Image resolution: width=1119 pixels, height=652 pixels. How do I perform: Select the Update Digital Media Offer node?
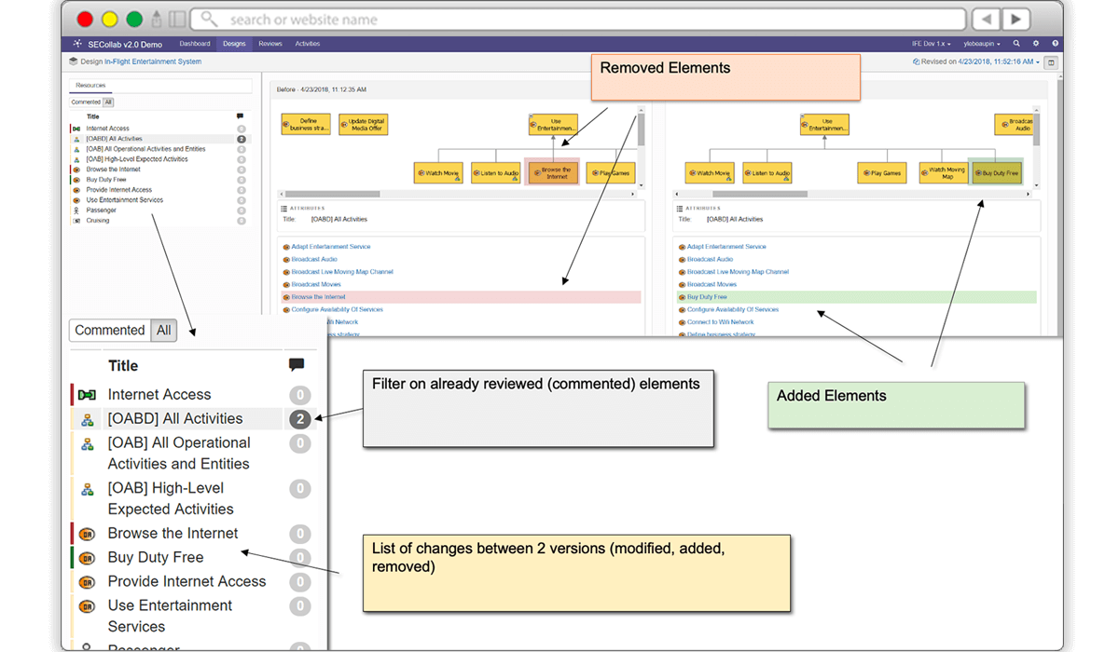(x=362, y=125)
